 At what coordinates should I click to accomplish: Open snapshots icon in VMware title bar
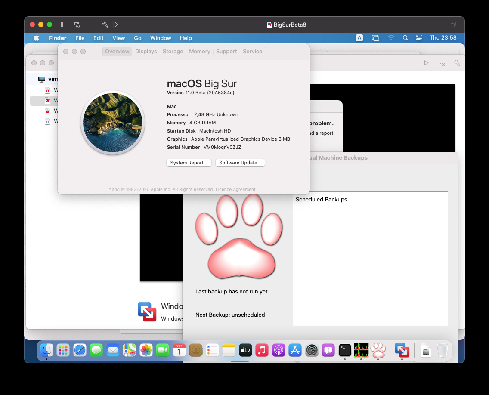77,25
